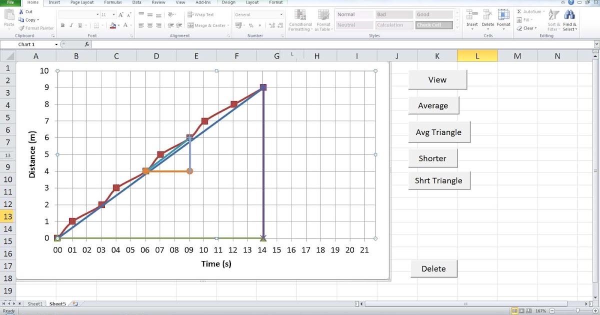Viewport: 600px width, 315px height.
Task: Apply bold formatting with the B icon
Action: [x=63, y=24]
